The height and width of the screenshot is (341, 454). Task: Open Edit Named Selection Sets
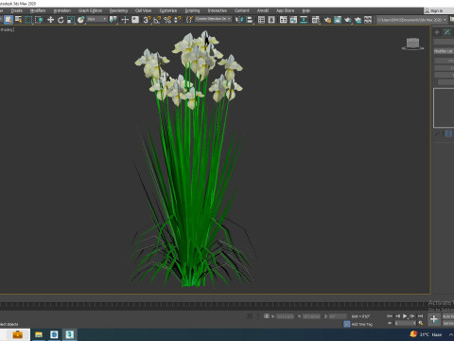[x=189, y=20]
